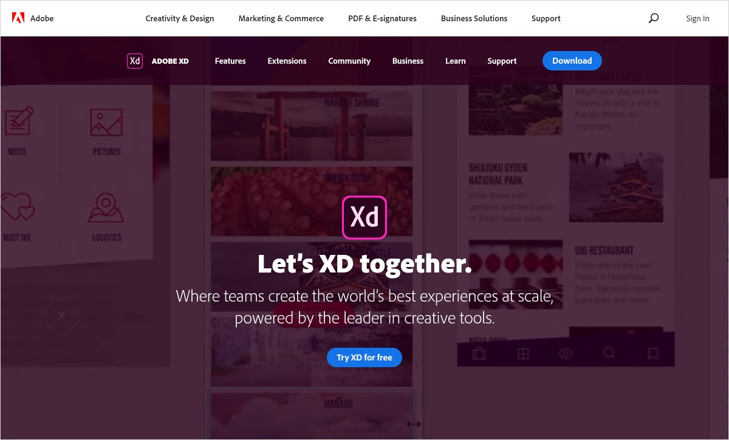This screenshot has height=440, width=729.
Task: Open the search magnifier icon
Action: click(654, 18)
